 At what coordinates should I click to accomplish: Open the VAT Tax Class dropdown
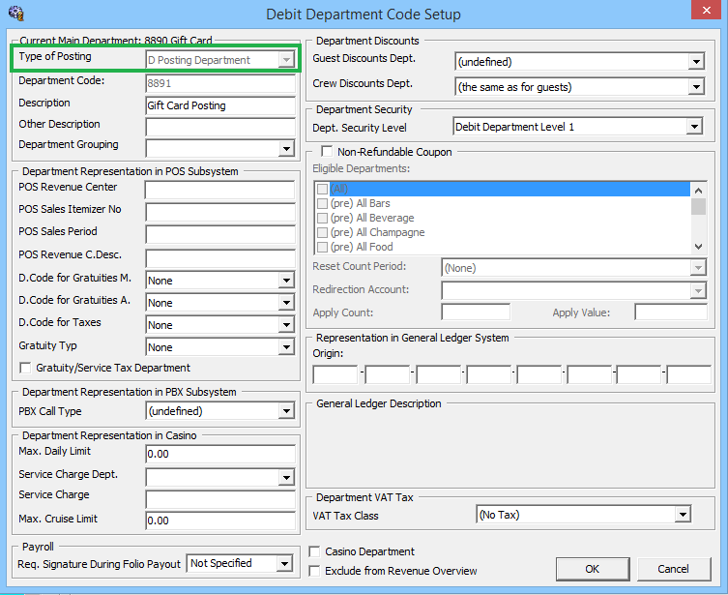tap(683, 514)
